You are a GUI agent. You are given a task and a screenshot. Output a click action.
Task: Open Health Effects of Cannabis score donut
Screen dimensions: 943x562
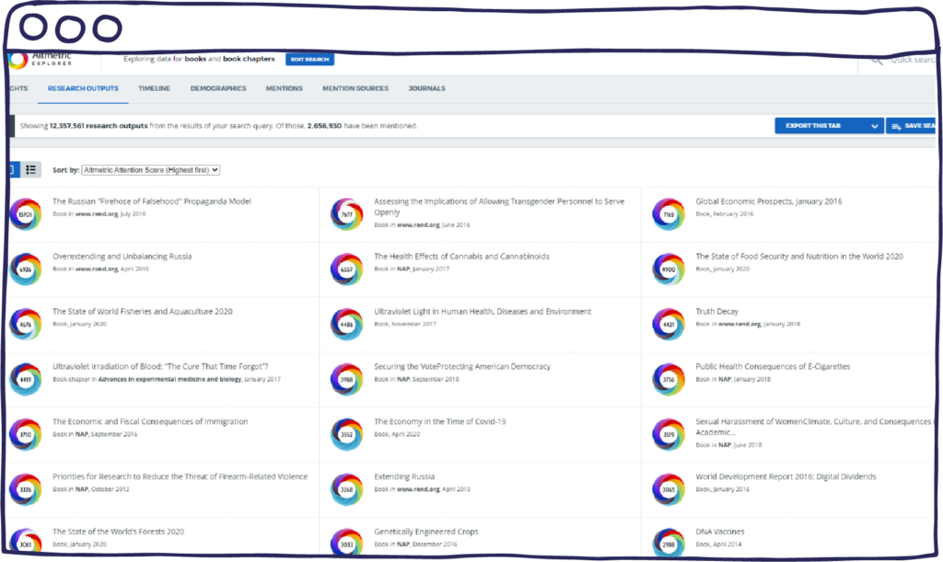[x=347, y=269]
